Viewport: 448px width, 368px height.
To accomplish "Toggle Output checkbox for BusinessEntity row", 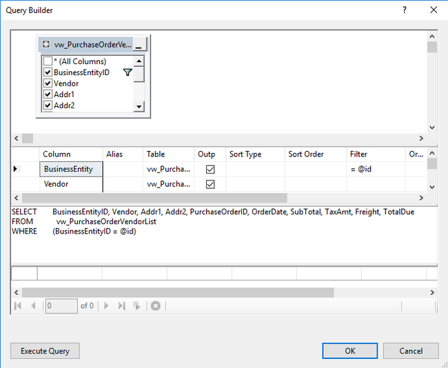I will click(210, 170).
